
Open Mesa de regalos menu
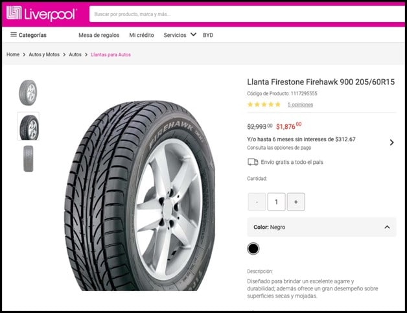click(99, 35)
